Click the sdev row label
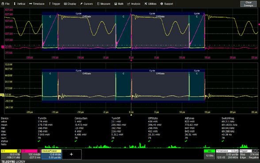This screenshot has width=260, height=163. pyautogui.click(x=4, y=135)
